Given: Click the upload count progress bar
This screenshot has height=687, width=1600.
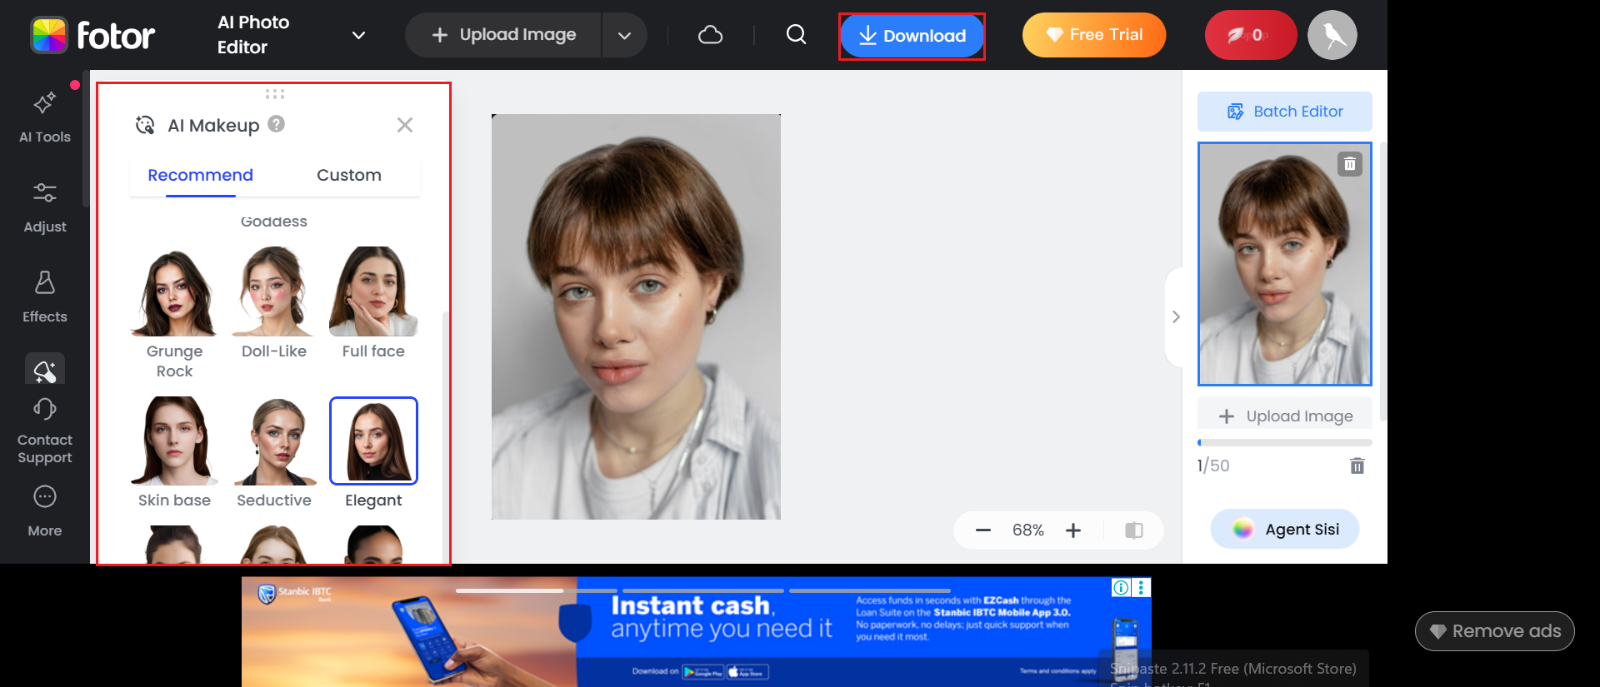Looking at the screenshot, I should 1285,442.
